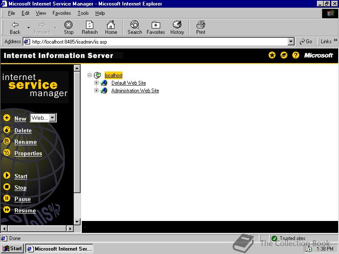Open the View menu
This screenshot has width=339, height=254.
[41, 13]
